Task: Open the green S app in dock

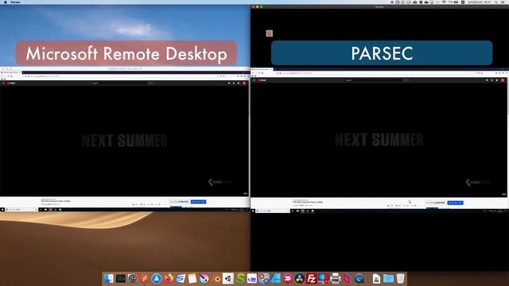Action: pyautogui.click(x=240, y=278)
